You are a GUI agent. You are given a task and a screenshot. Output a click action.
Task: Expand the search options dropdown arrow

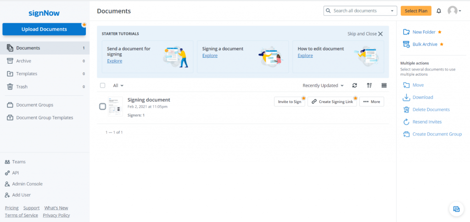tap(392, 11)
